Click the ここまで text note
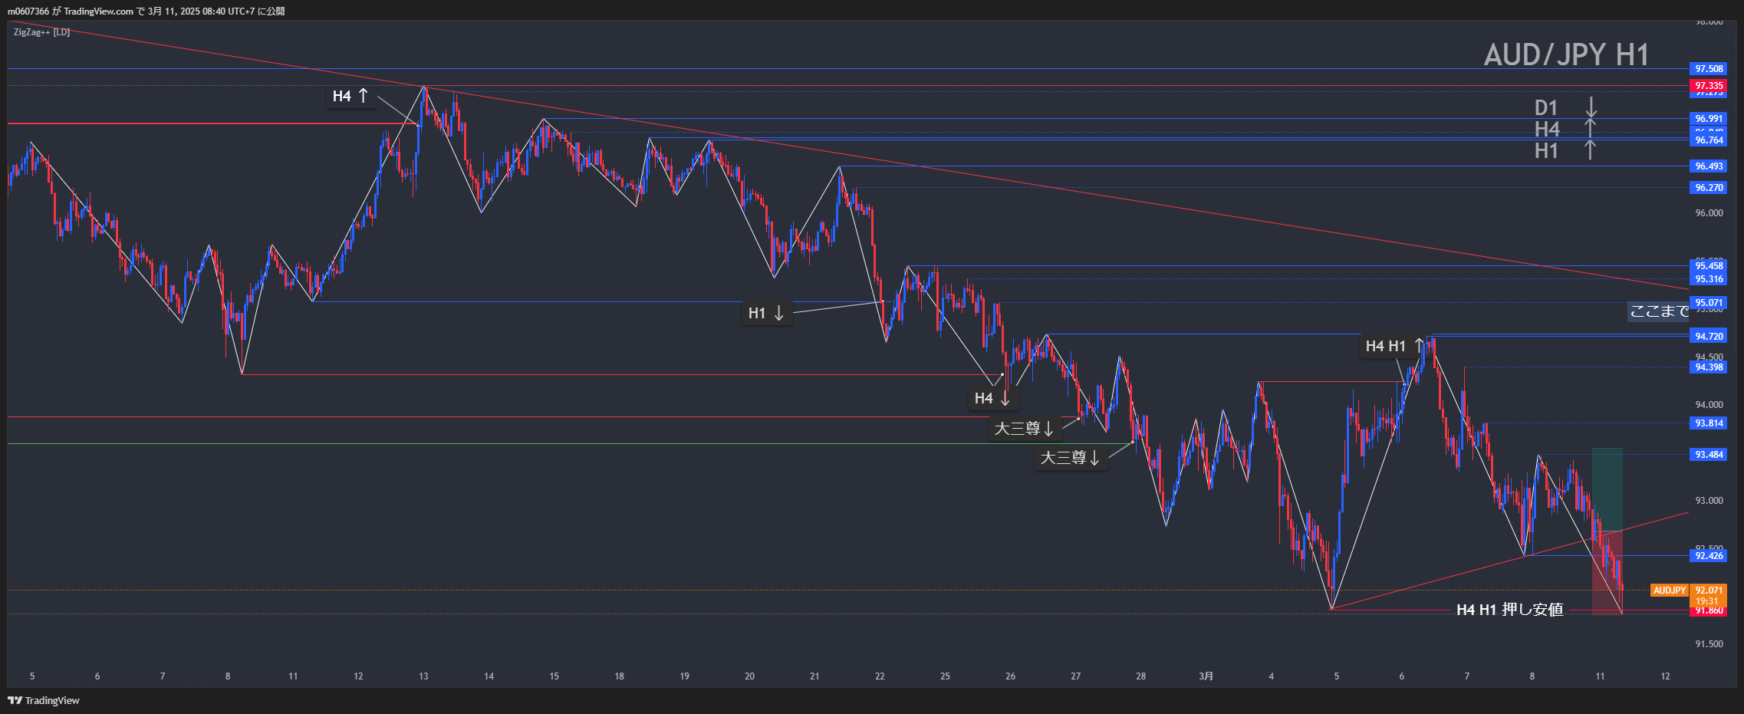This screenshot has width=1744, height=714. click(x=1658, y=311)
